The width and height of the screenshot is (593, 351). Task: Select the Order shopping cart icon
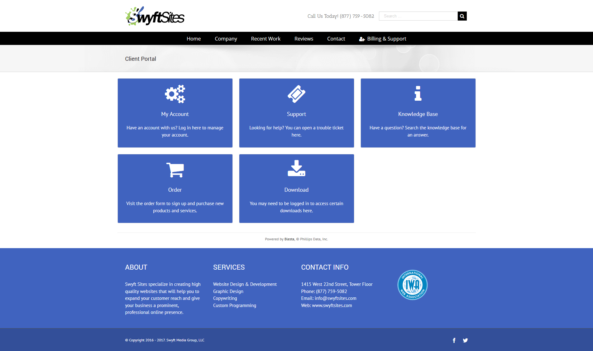pos(175,170)
